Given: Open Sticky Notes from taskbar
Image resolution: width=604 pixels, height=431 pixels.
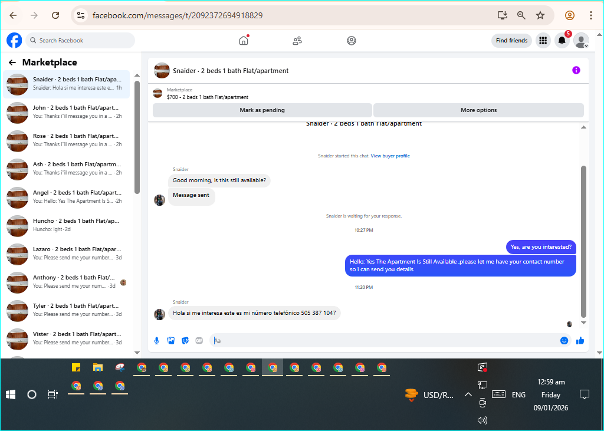Looking at the screenshot, I should 76,367.
